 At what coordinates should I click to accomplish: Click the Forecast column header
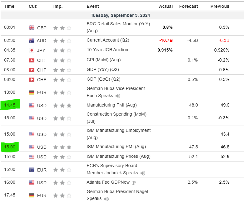tap(188, 6)
